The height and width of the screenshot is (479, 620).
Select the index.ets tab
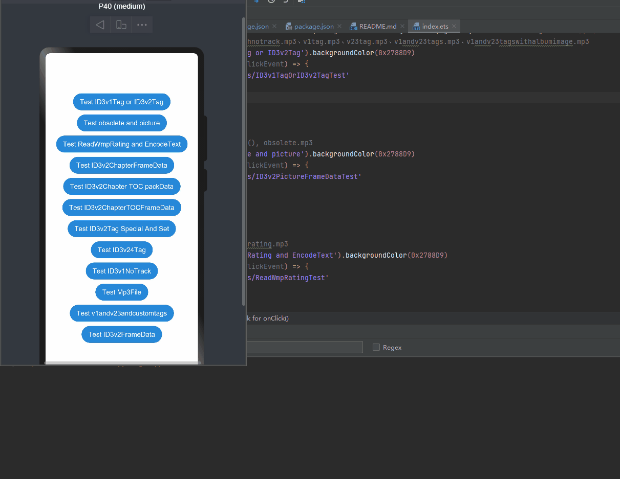(435, 27)
